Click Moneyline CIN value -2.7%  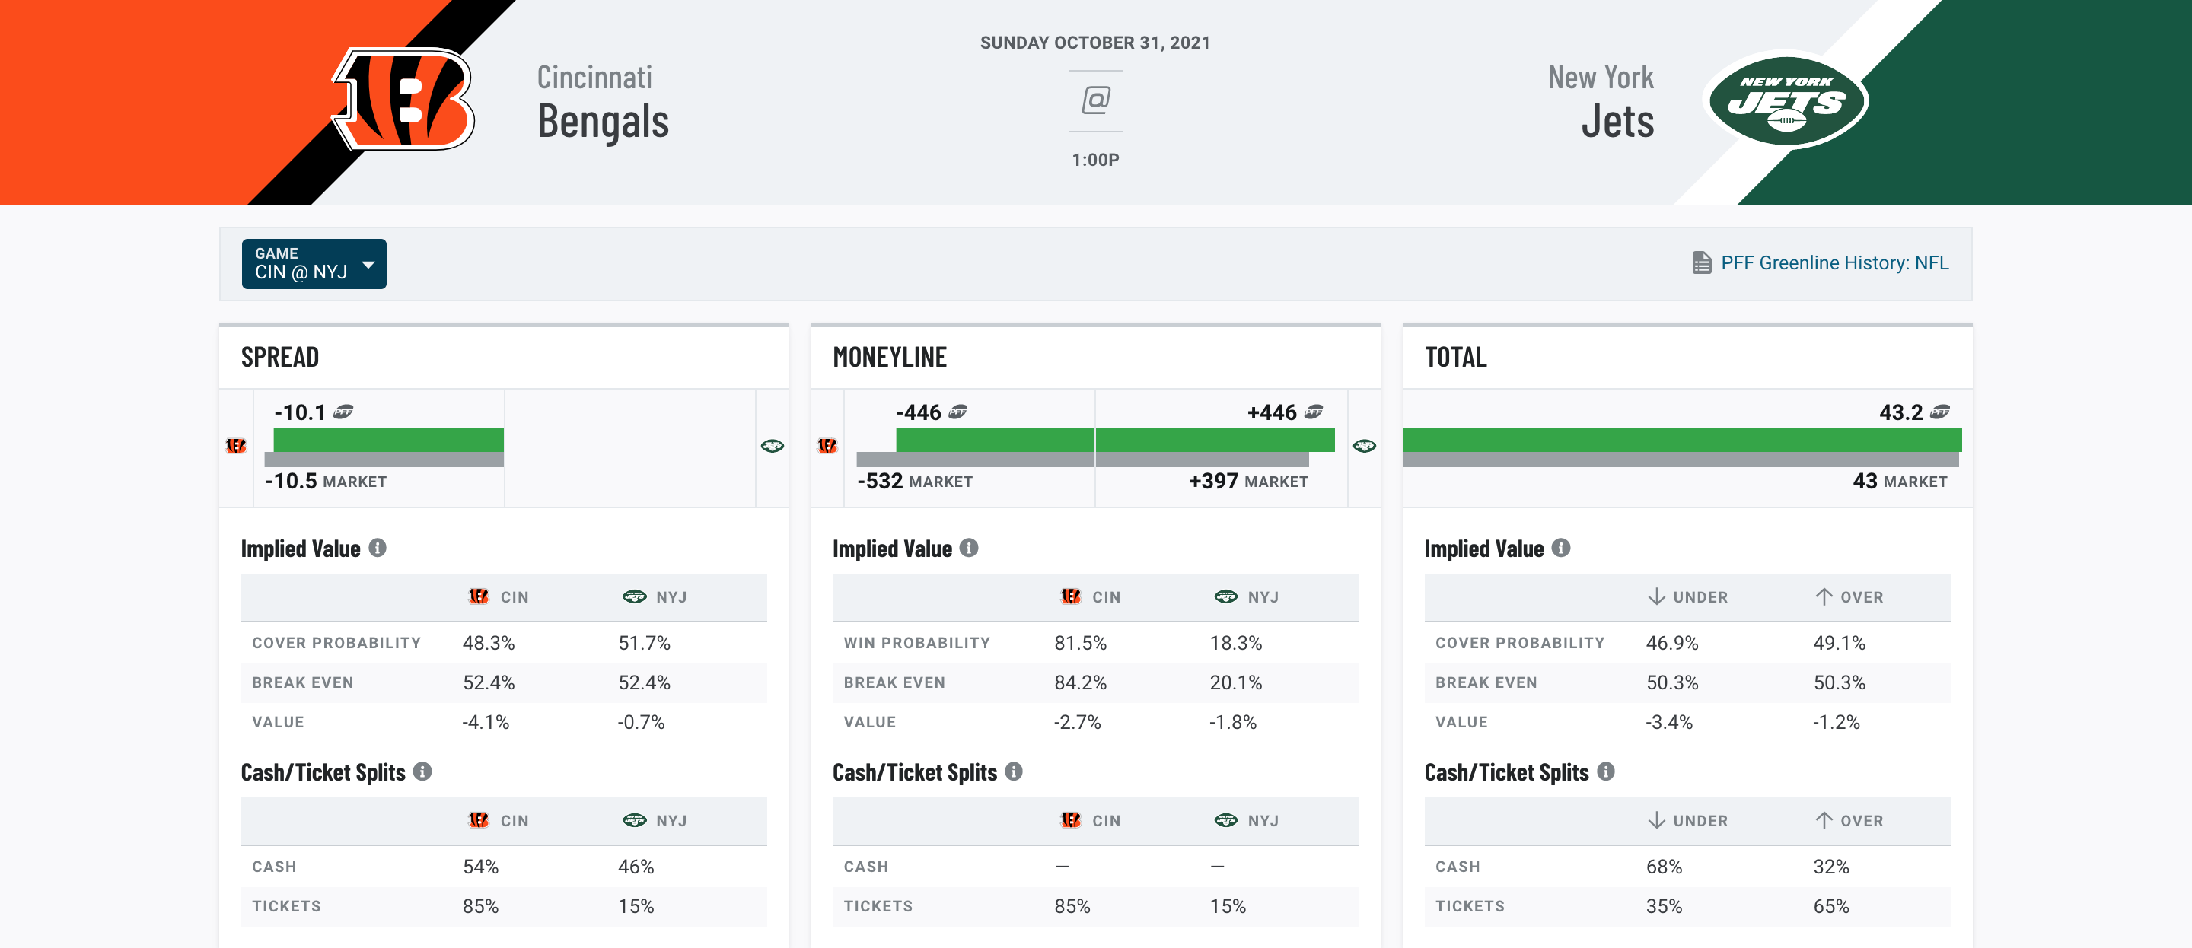tap(1077, 723)
